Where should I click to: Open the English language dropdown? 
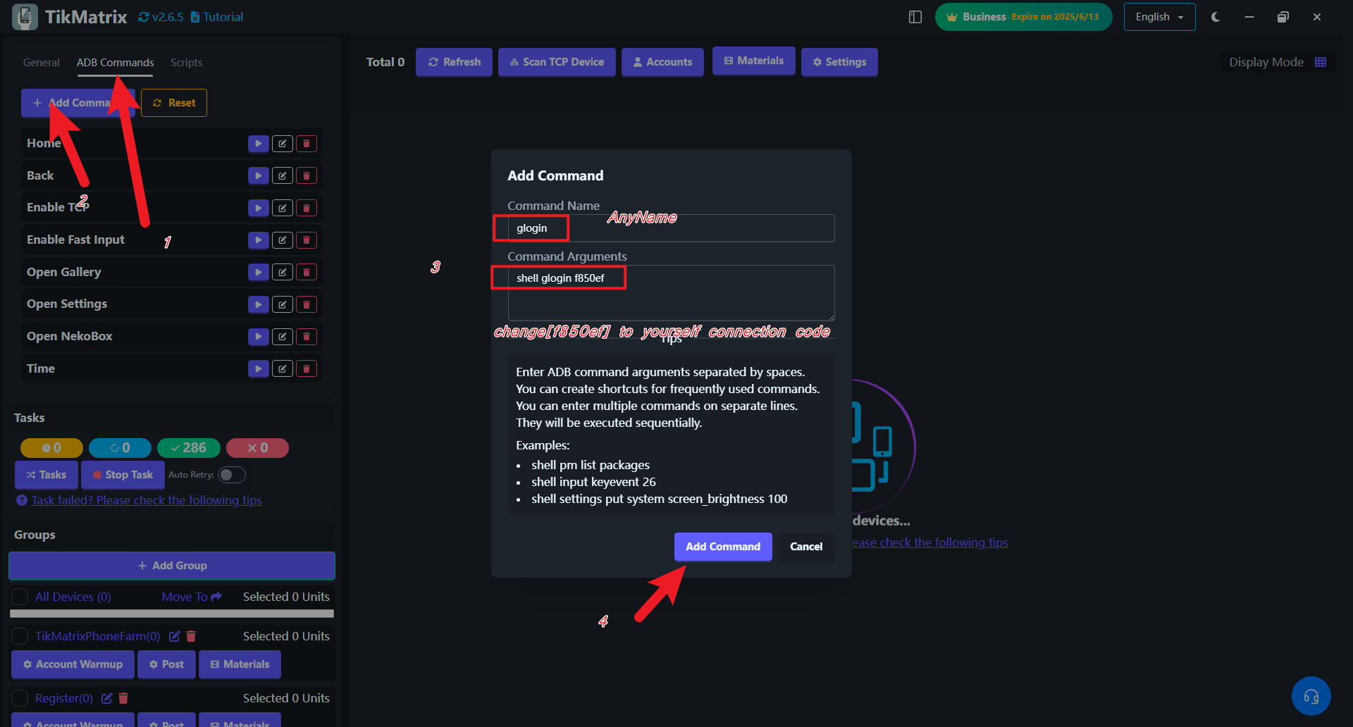pos(1159,17)
